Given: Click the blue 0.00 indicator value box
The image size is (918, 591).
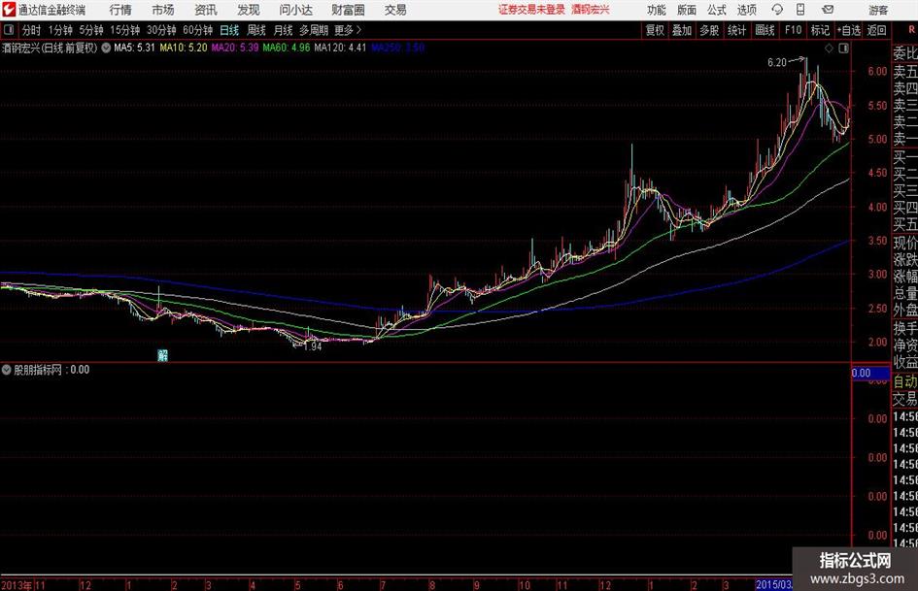Looking at the screenshot, I should [x=870, y=374].
